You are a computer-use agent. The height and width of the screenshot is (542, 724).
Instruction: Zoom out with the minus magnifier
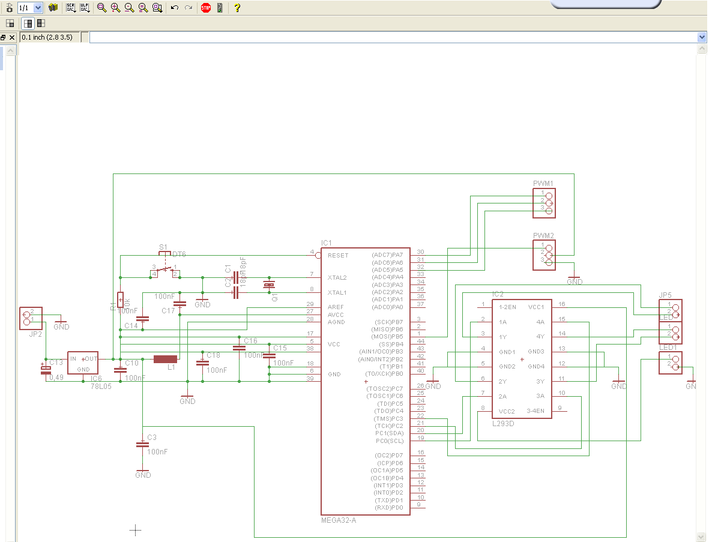pyautogui.click(x=129, y=8)
